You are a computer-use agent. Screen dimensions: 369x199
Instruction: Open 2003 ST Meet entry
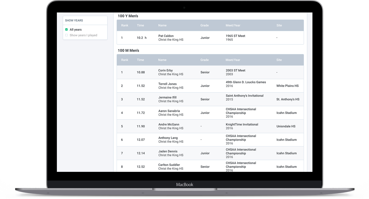tap(235, 70)
